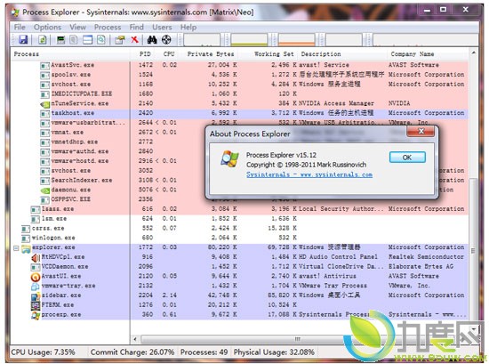Click vertical scrollbar up arrow
The height and width of the screenshot is (364, 489).
[473, 53]
